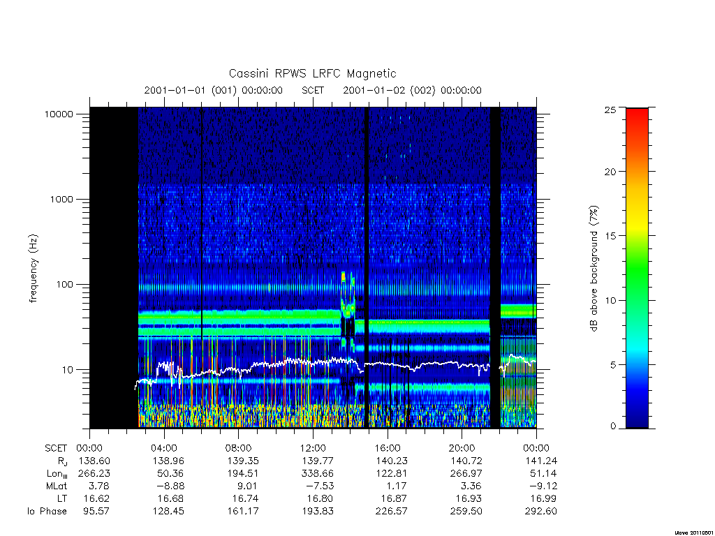Click the SCET time label 20:00
The height and width of the screenshot is (536, 715).
tap(462, 448)
